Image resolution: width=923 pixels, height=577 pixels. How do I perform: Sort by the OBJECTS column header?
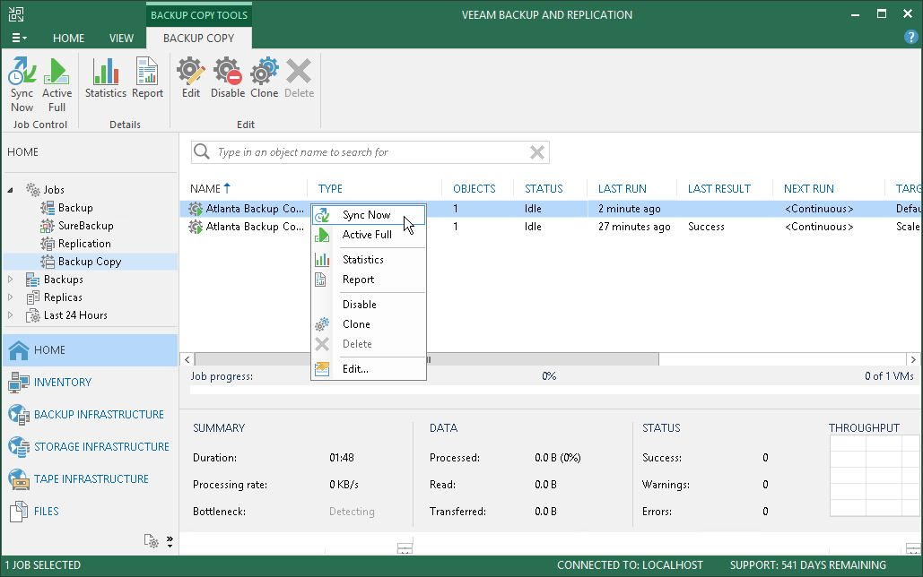pos(474,189)
